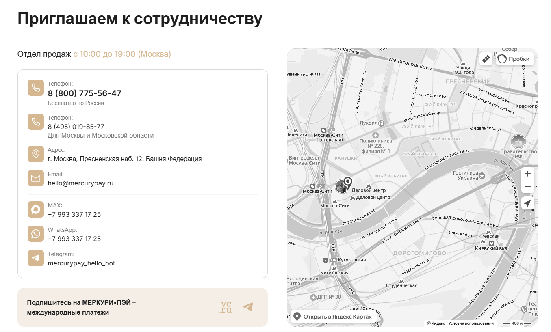Click the MAX messenger icon
The height and width of the screenshot is (332, 551).
pos(36,209)
